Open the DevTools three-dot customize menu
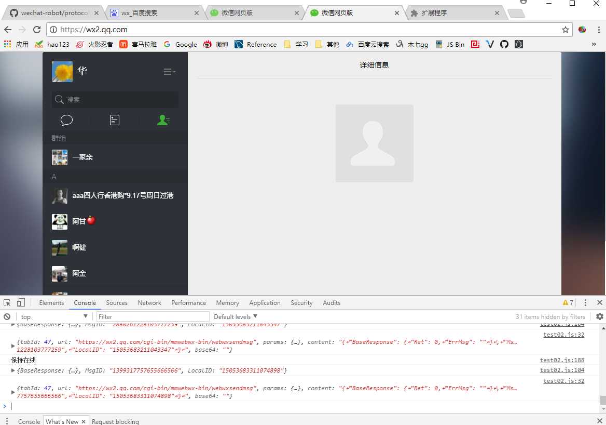Viewport: 606px width, 425px height. 585,303
